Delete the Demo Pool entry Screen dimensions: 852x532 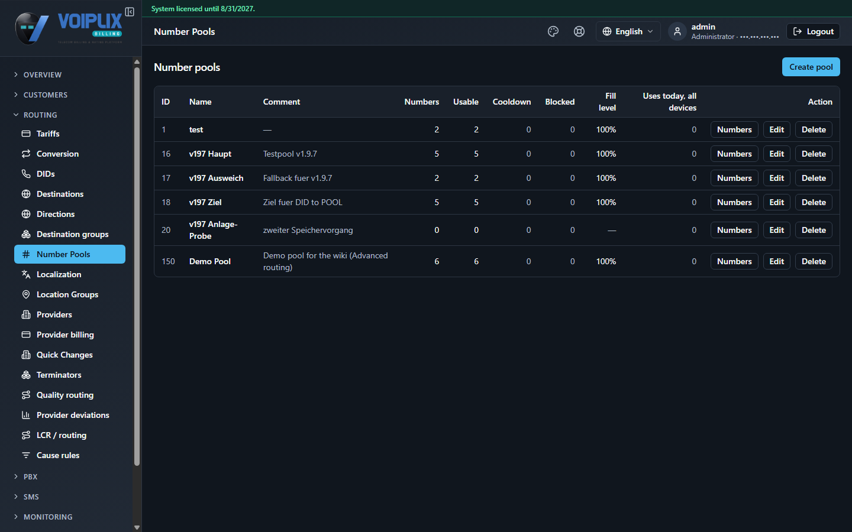[814, 261]
